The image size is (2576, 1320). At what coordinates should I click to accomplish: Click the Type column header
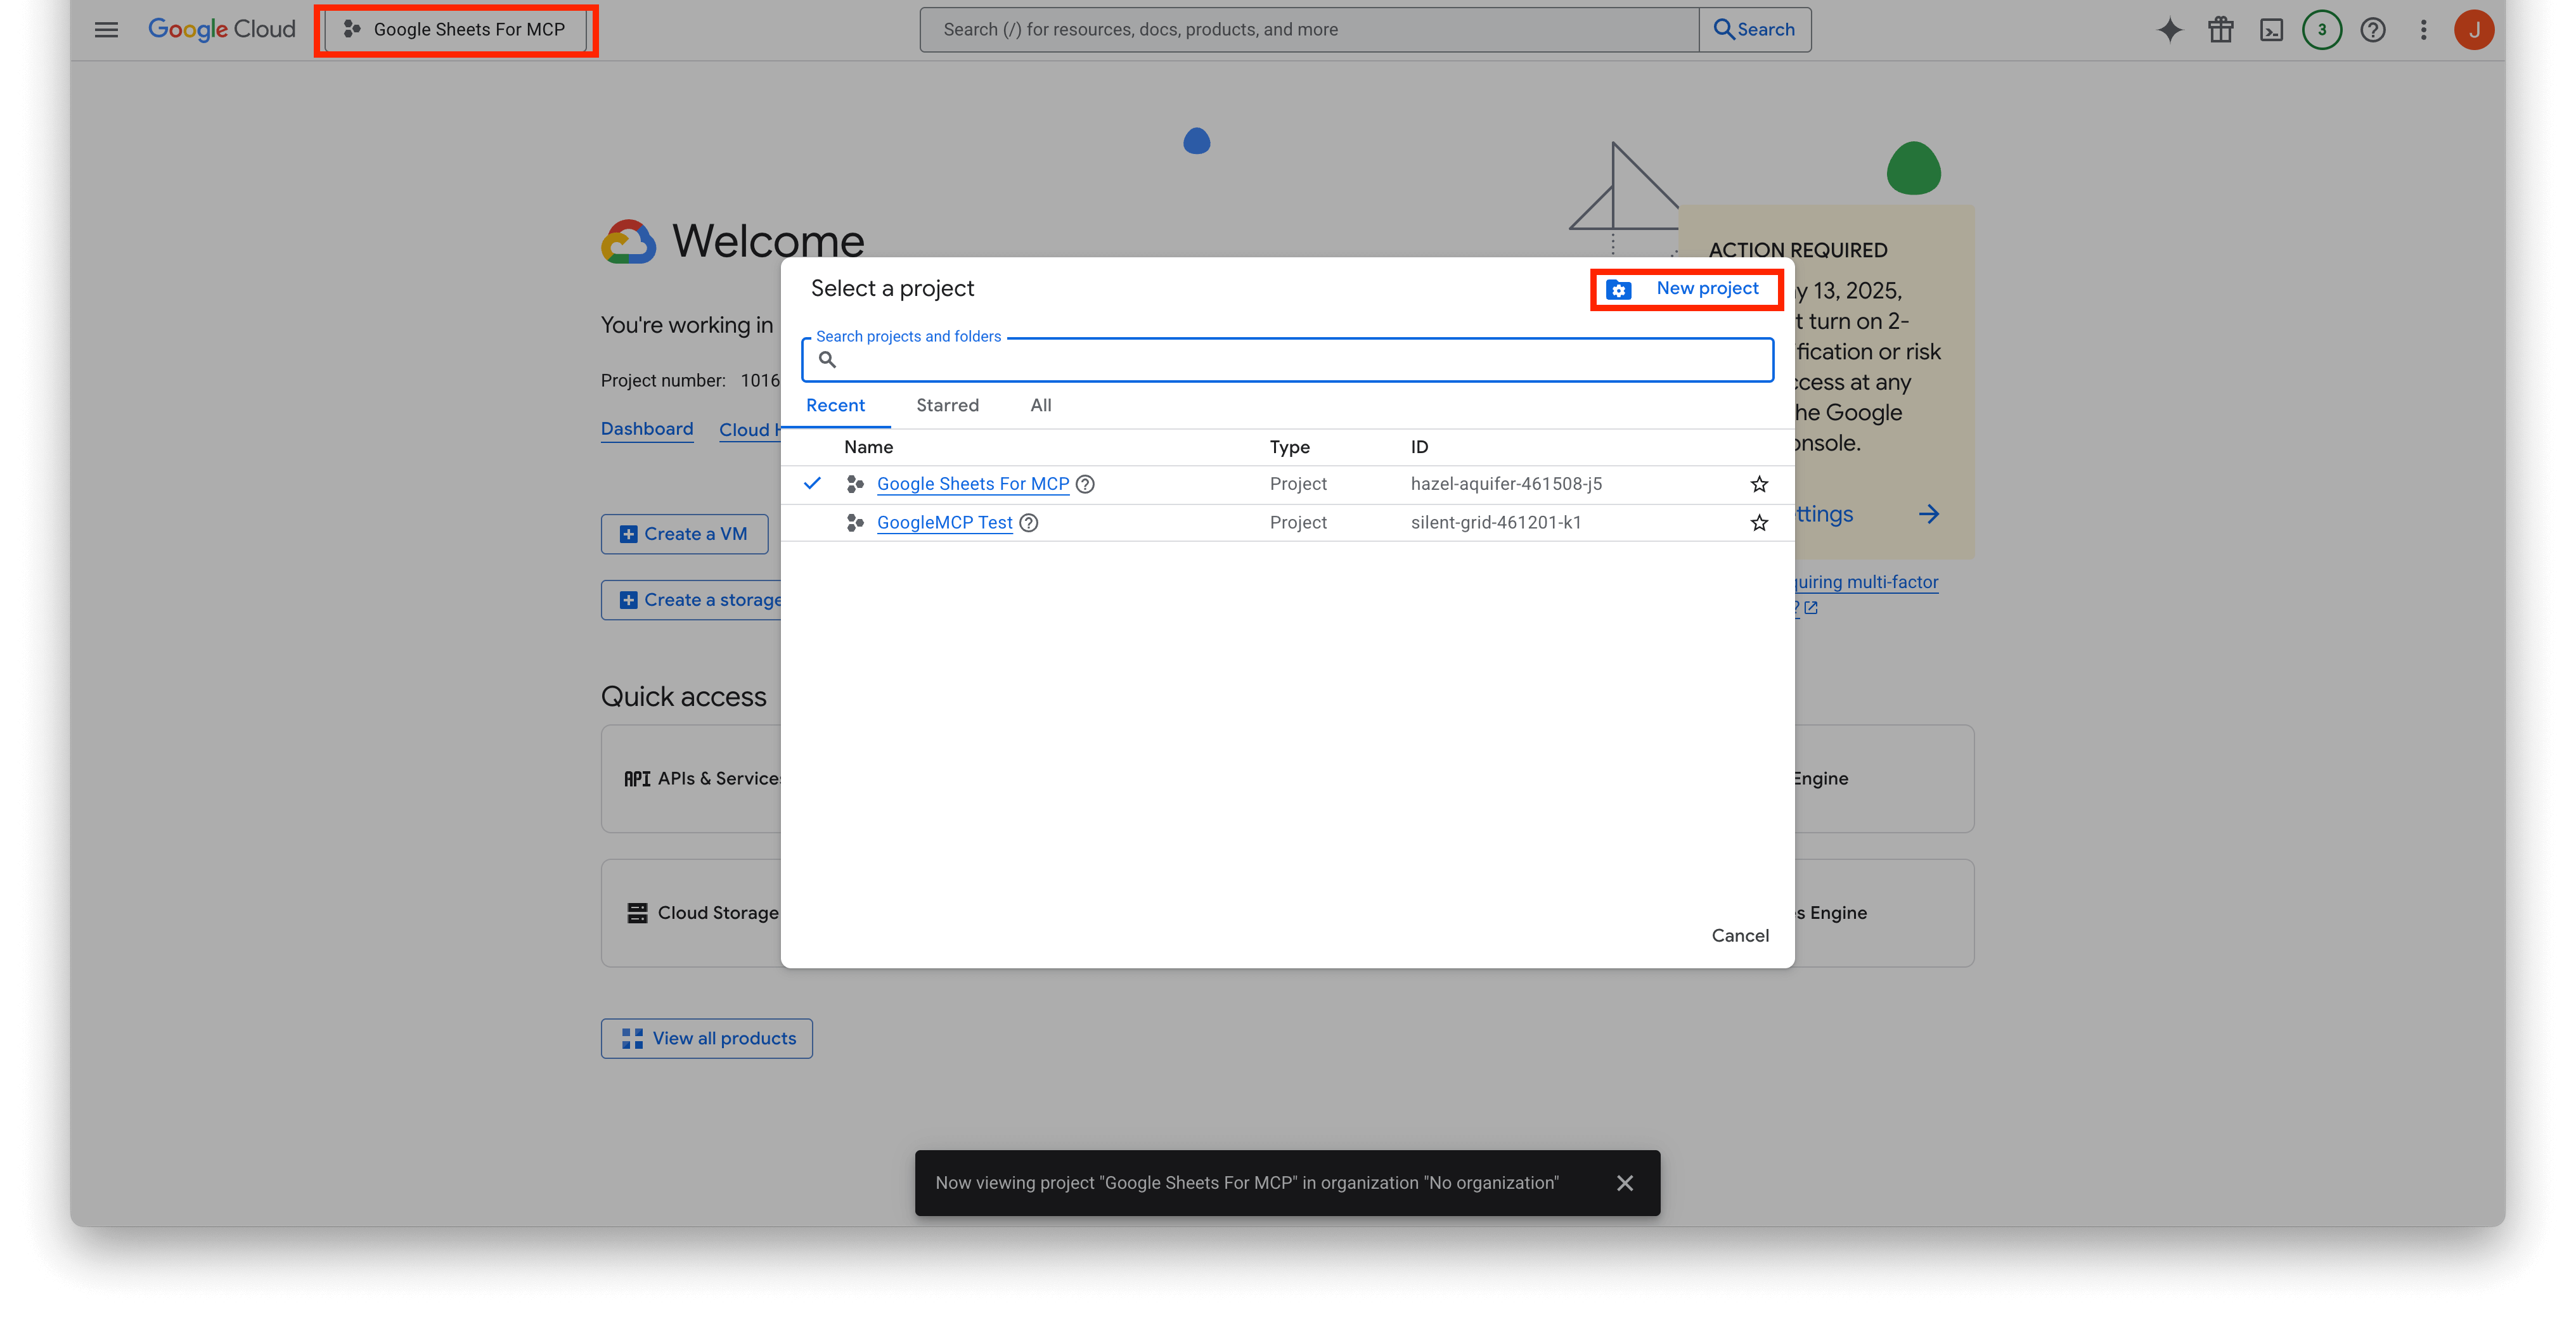(1289, 447)
